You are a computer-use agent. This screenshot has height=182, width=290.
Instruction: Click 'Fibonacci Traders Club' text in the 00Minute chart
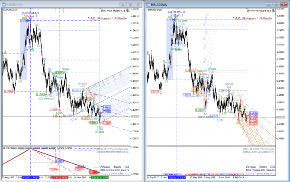click(115, 167)
